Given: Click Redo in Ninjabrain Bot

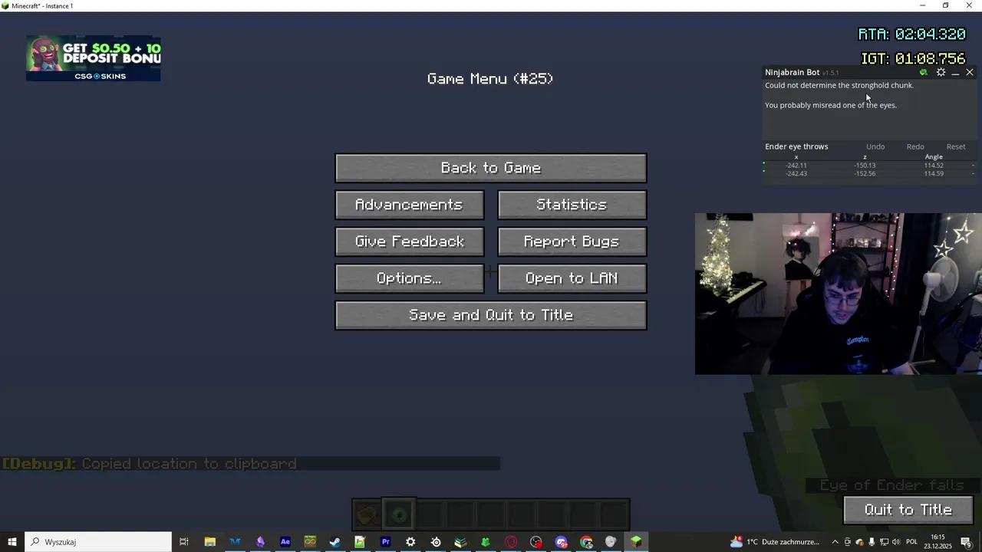Looking at the screenshot, I should tap(915, 146).
